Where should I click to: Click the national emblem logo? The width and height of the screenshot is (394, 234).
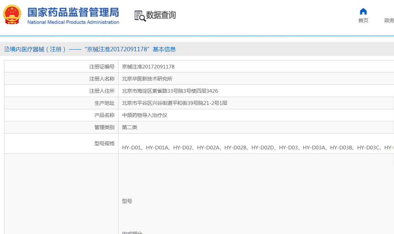[x=12, y=14]
